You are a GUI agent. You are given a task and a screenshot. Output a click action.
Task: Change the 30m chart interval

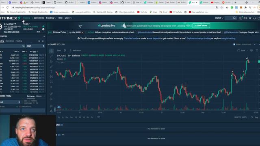click(x=59, y=50)
